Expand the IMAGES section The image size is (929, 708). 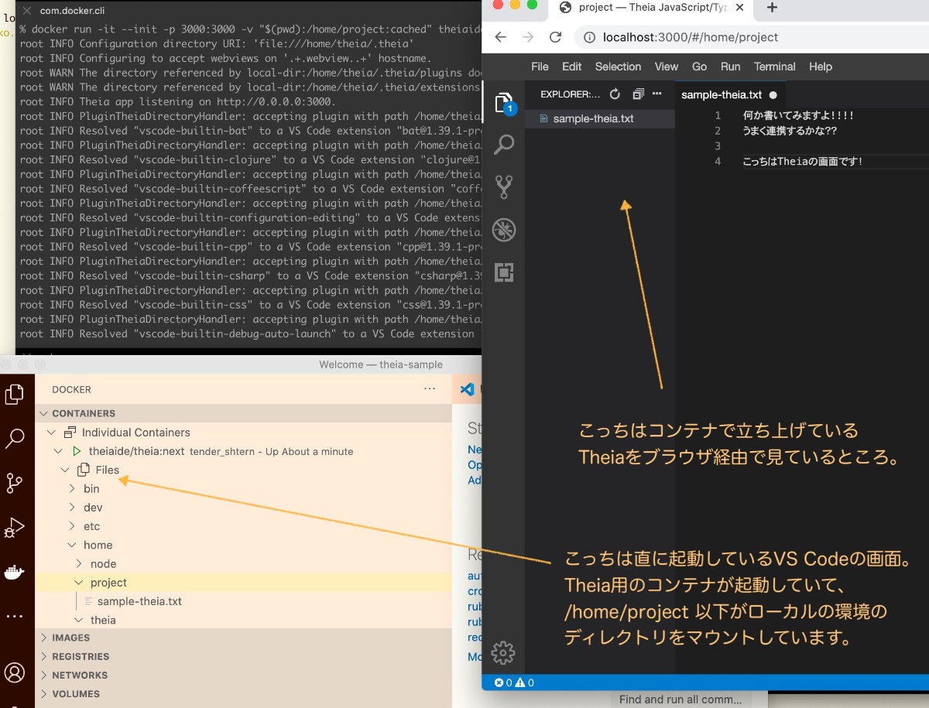(243, 638)
